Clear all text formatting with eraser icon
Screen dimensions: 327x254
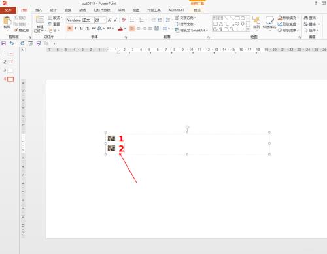tap(124, 20)
